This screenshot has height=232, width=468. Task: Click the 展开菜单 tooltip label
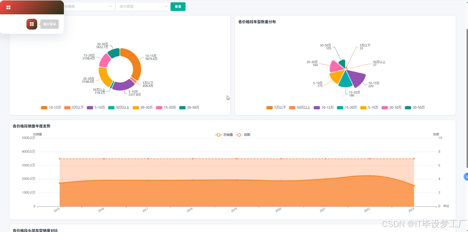pyautogui.click(x=50, y=24)
